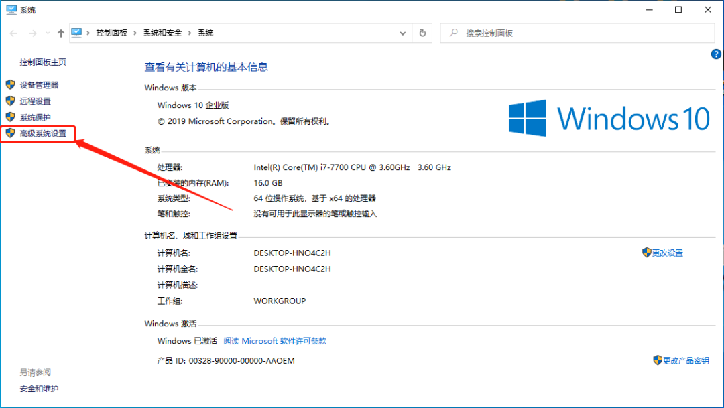
Task: Select computer name DESKTOP-HNO4C2H
Action: click(x=292, y=253)
